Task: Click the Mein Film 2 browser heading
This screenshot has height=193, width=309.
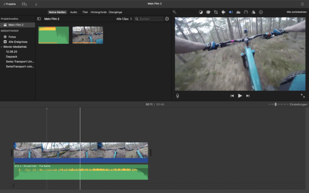Action: click(52, 19)
